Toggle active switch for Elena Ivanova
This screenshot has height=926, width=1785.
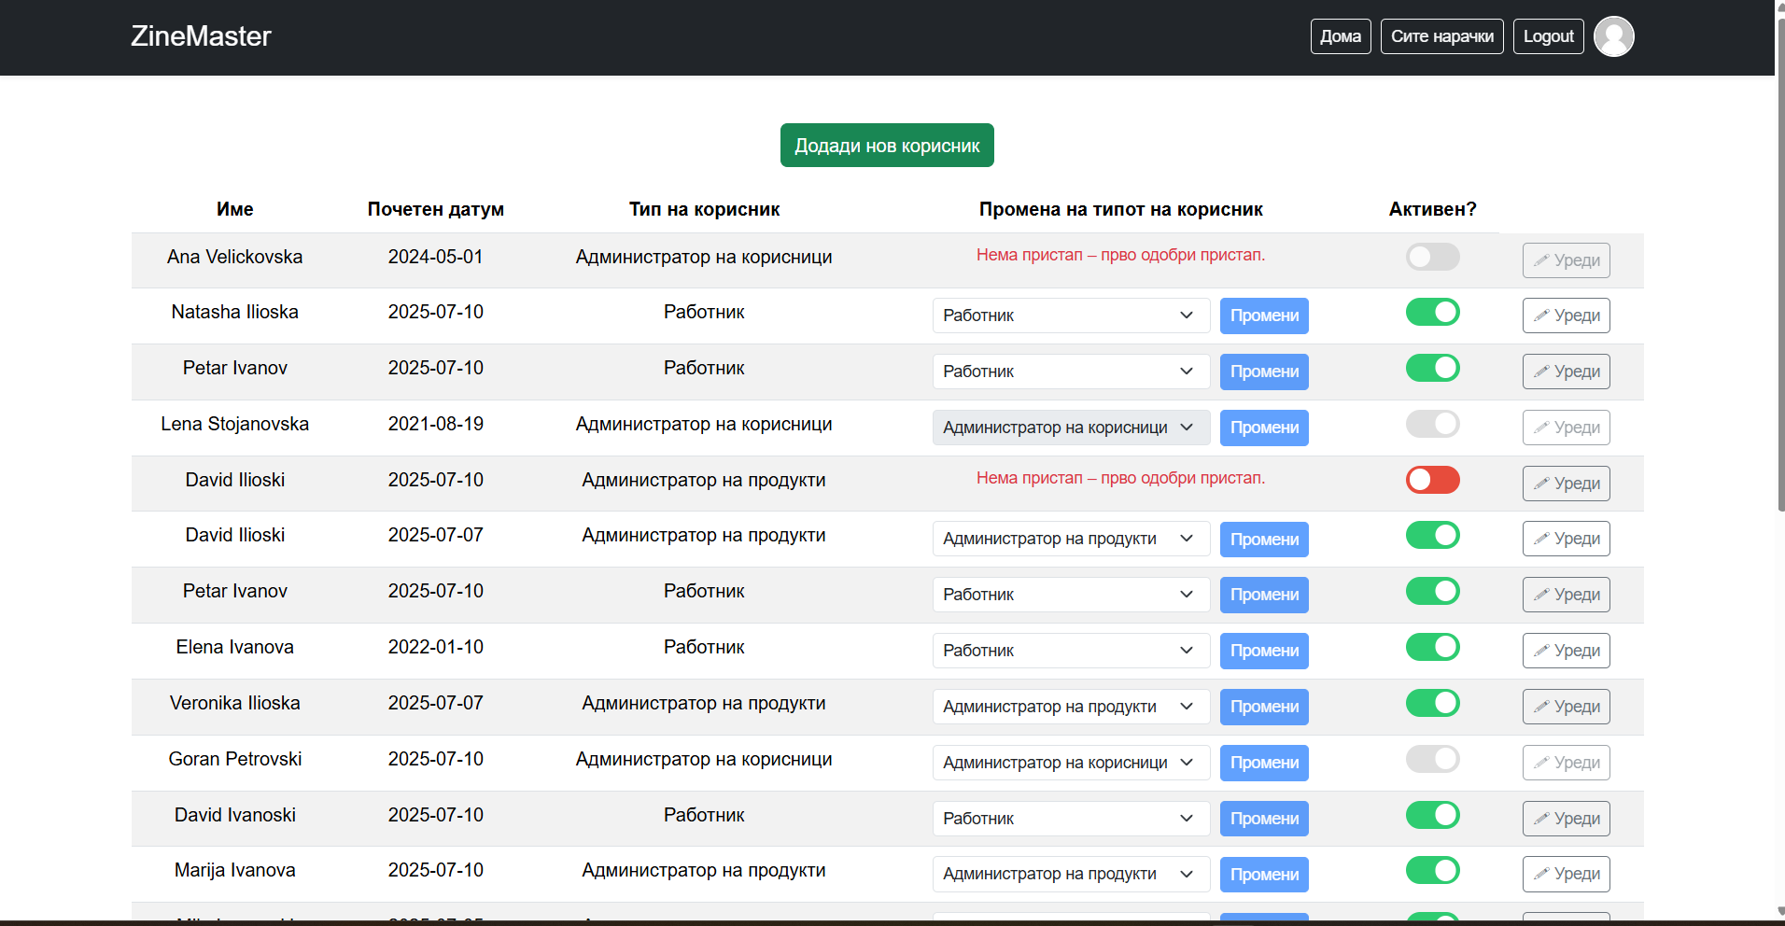(x=1432, y=647)
